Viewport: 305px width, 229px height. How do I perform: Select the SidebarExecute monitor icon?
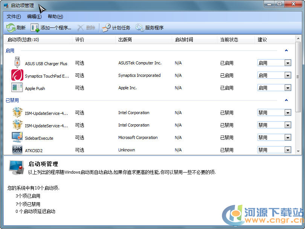[17, 137]
